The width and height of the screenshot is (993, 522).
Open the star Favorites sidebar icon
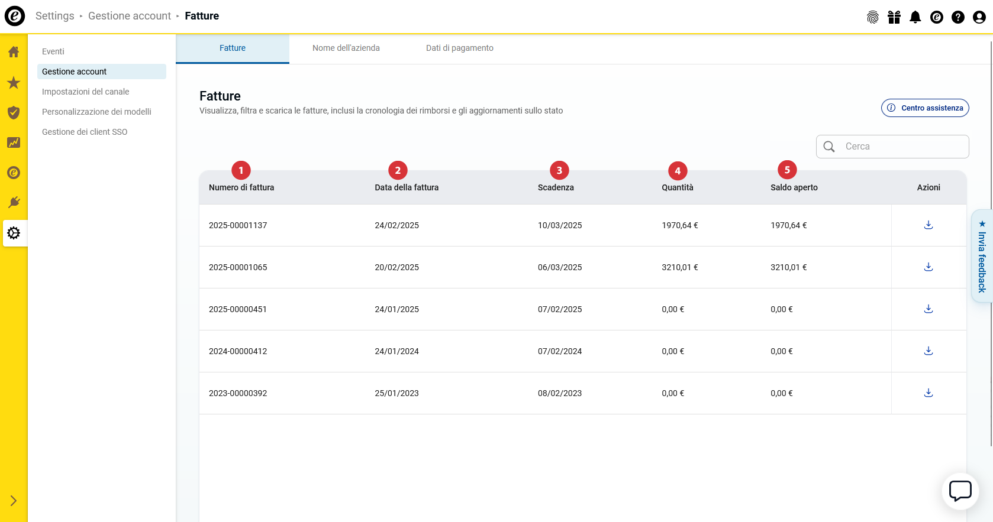[x=14, y=83]
